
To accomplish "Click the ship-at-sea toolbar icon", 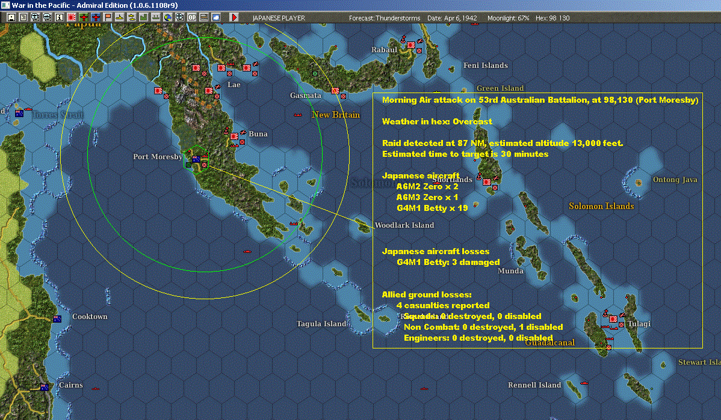I will coord(155,17).
